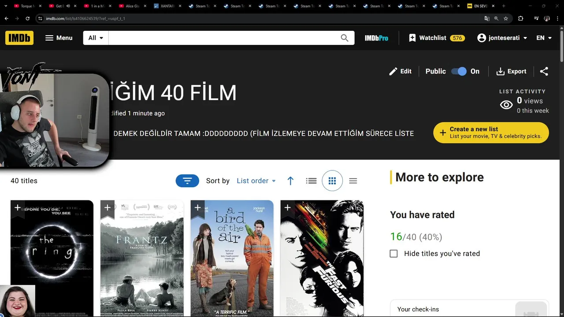Click the zoom icon in address bar
The width and height of the screenshot is (564, 317).
point(496,18)
